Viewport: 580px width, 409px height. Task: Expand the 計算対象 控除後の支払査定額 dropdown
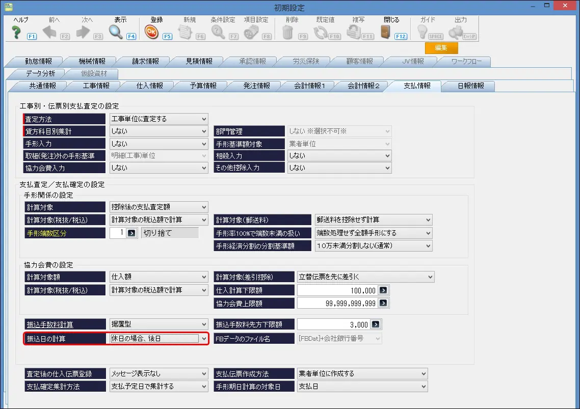(204, 207)
